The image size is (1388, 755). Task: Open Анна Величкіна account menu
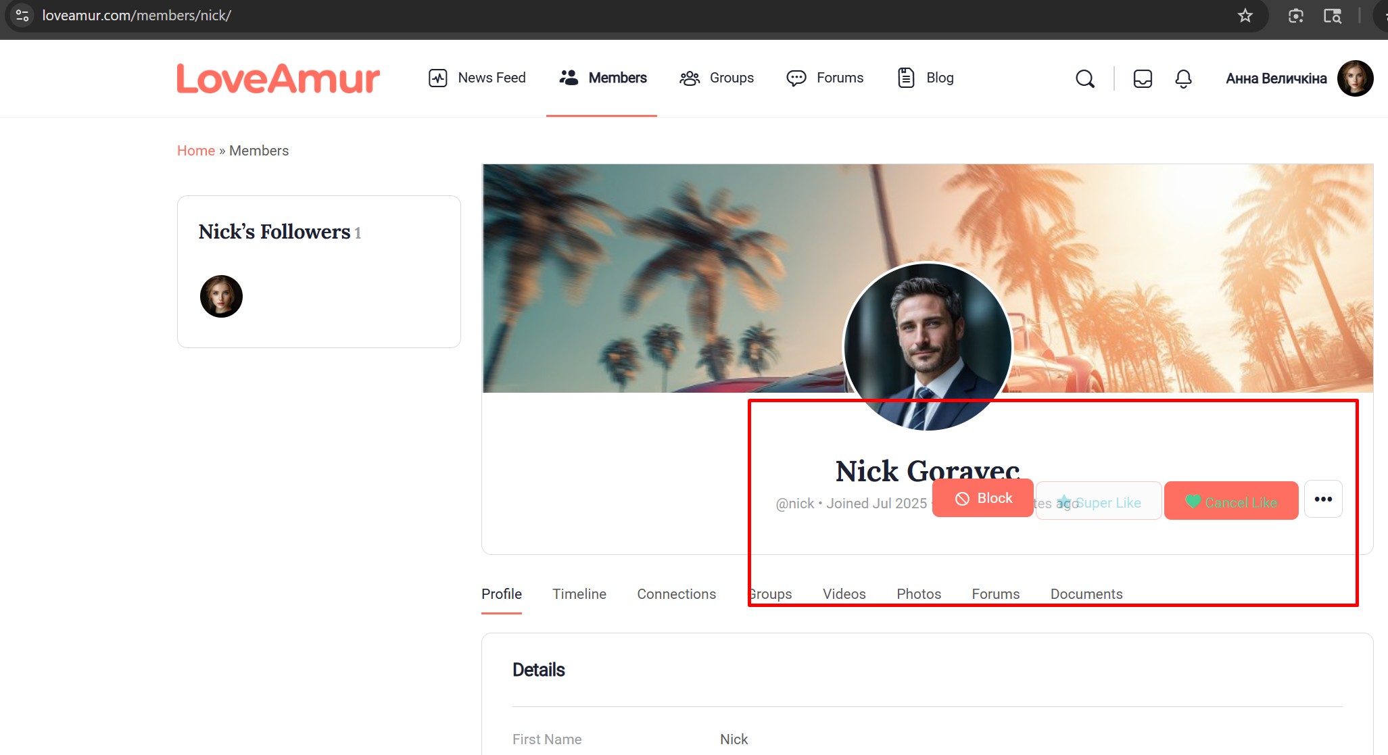click(x=1276, y=78)
